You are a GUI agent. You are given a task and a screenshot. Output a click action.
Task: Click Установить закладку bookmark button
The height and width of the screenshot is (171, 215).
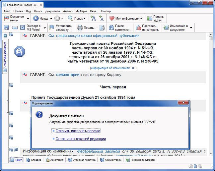pos(61,28)
